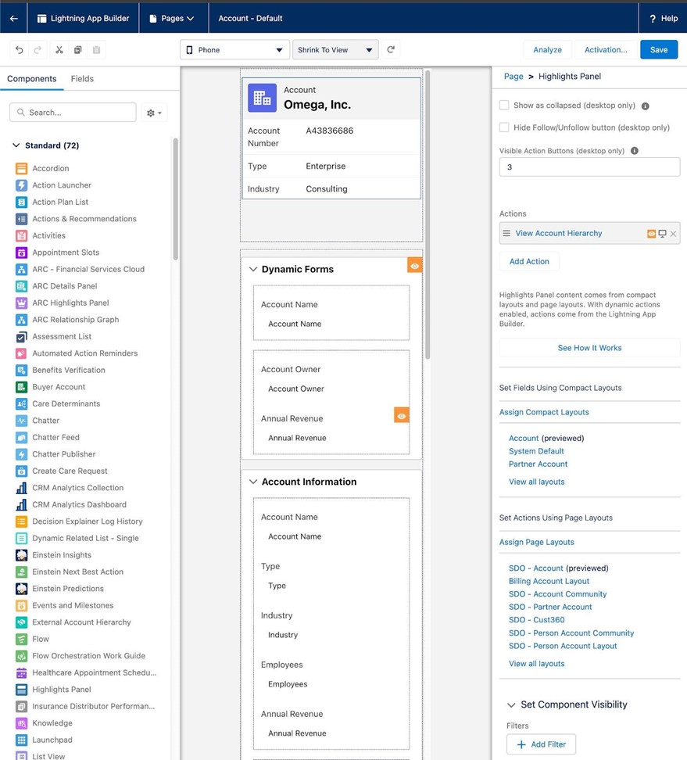
Task: Click the back arrow icon
Action: coord(13,18)
